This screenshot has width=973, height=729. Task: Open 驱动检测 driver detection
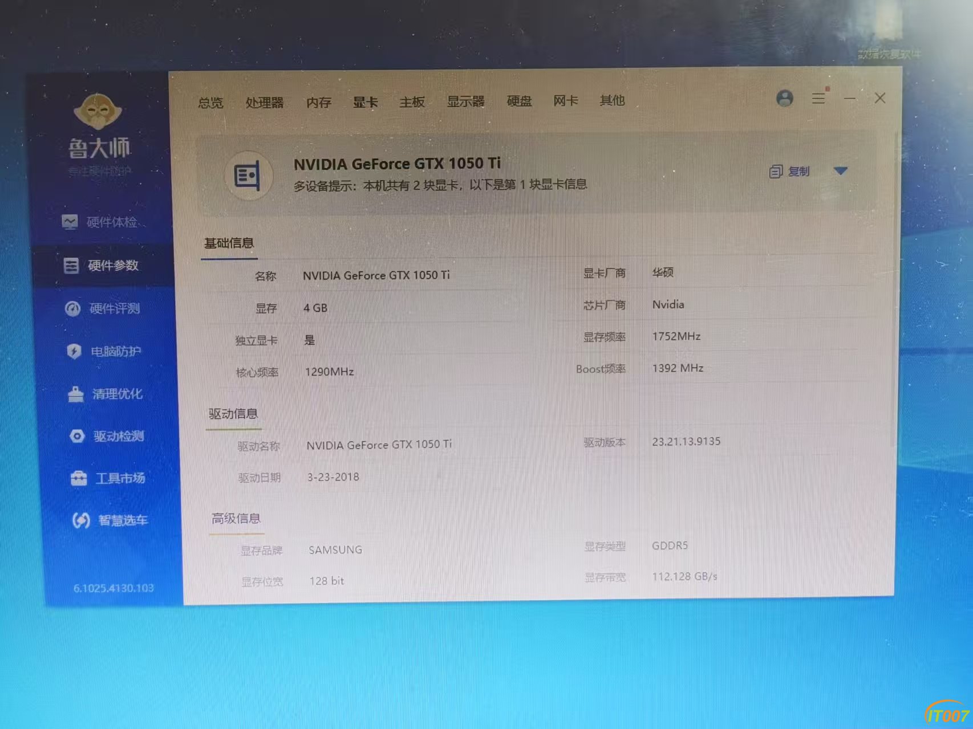click(x=107, y=436)
